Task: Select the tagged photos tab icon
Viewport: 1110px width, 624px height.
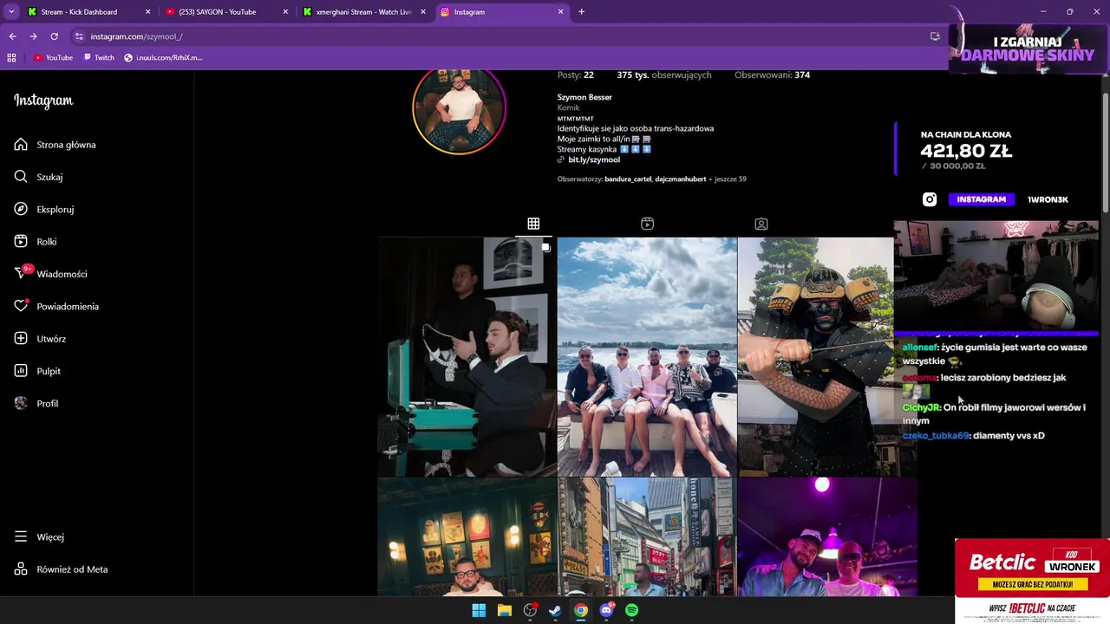Action: pos(761,224)
